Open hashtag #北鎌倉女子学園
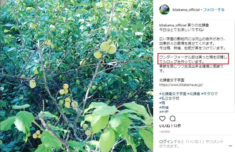The image size is (235, 152). click(173, 94)
